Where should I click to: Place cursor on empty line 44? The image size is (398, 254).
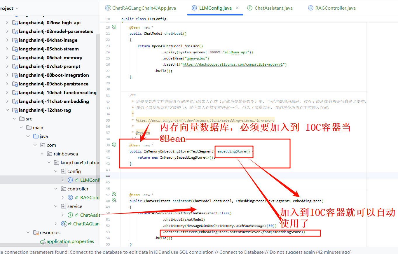click(x=233, y=176)
